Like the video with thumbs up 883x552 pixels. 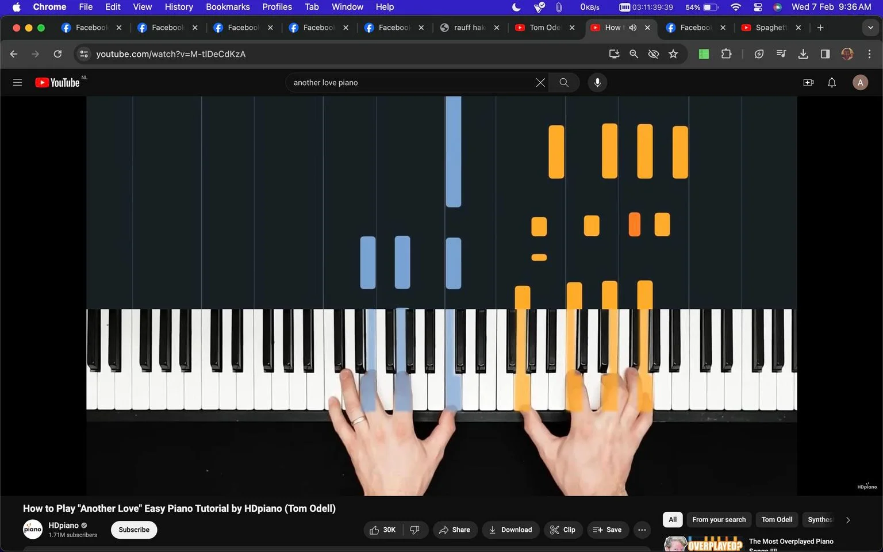[383, 530]
